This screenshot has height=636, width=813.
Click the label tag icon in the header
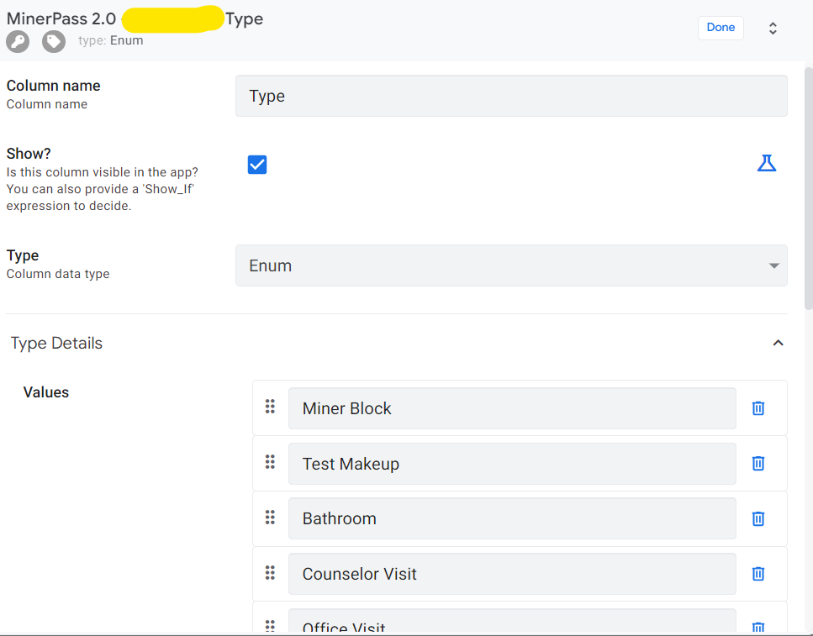54,41
